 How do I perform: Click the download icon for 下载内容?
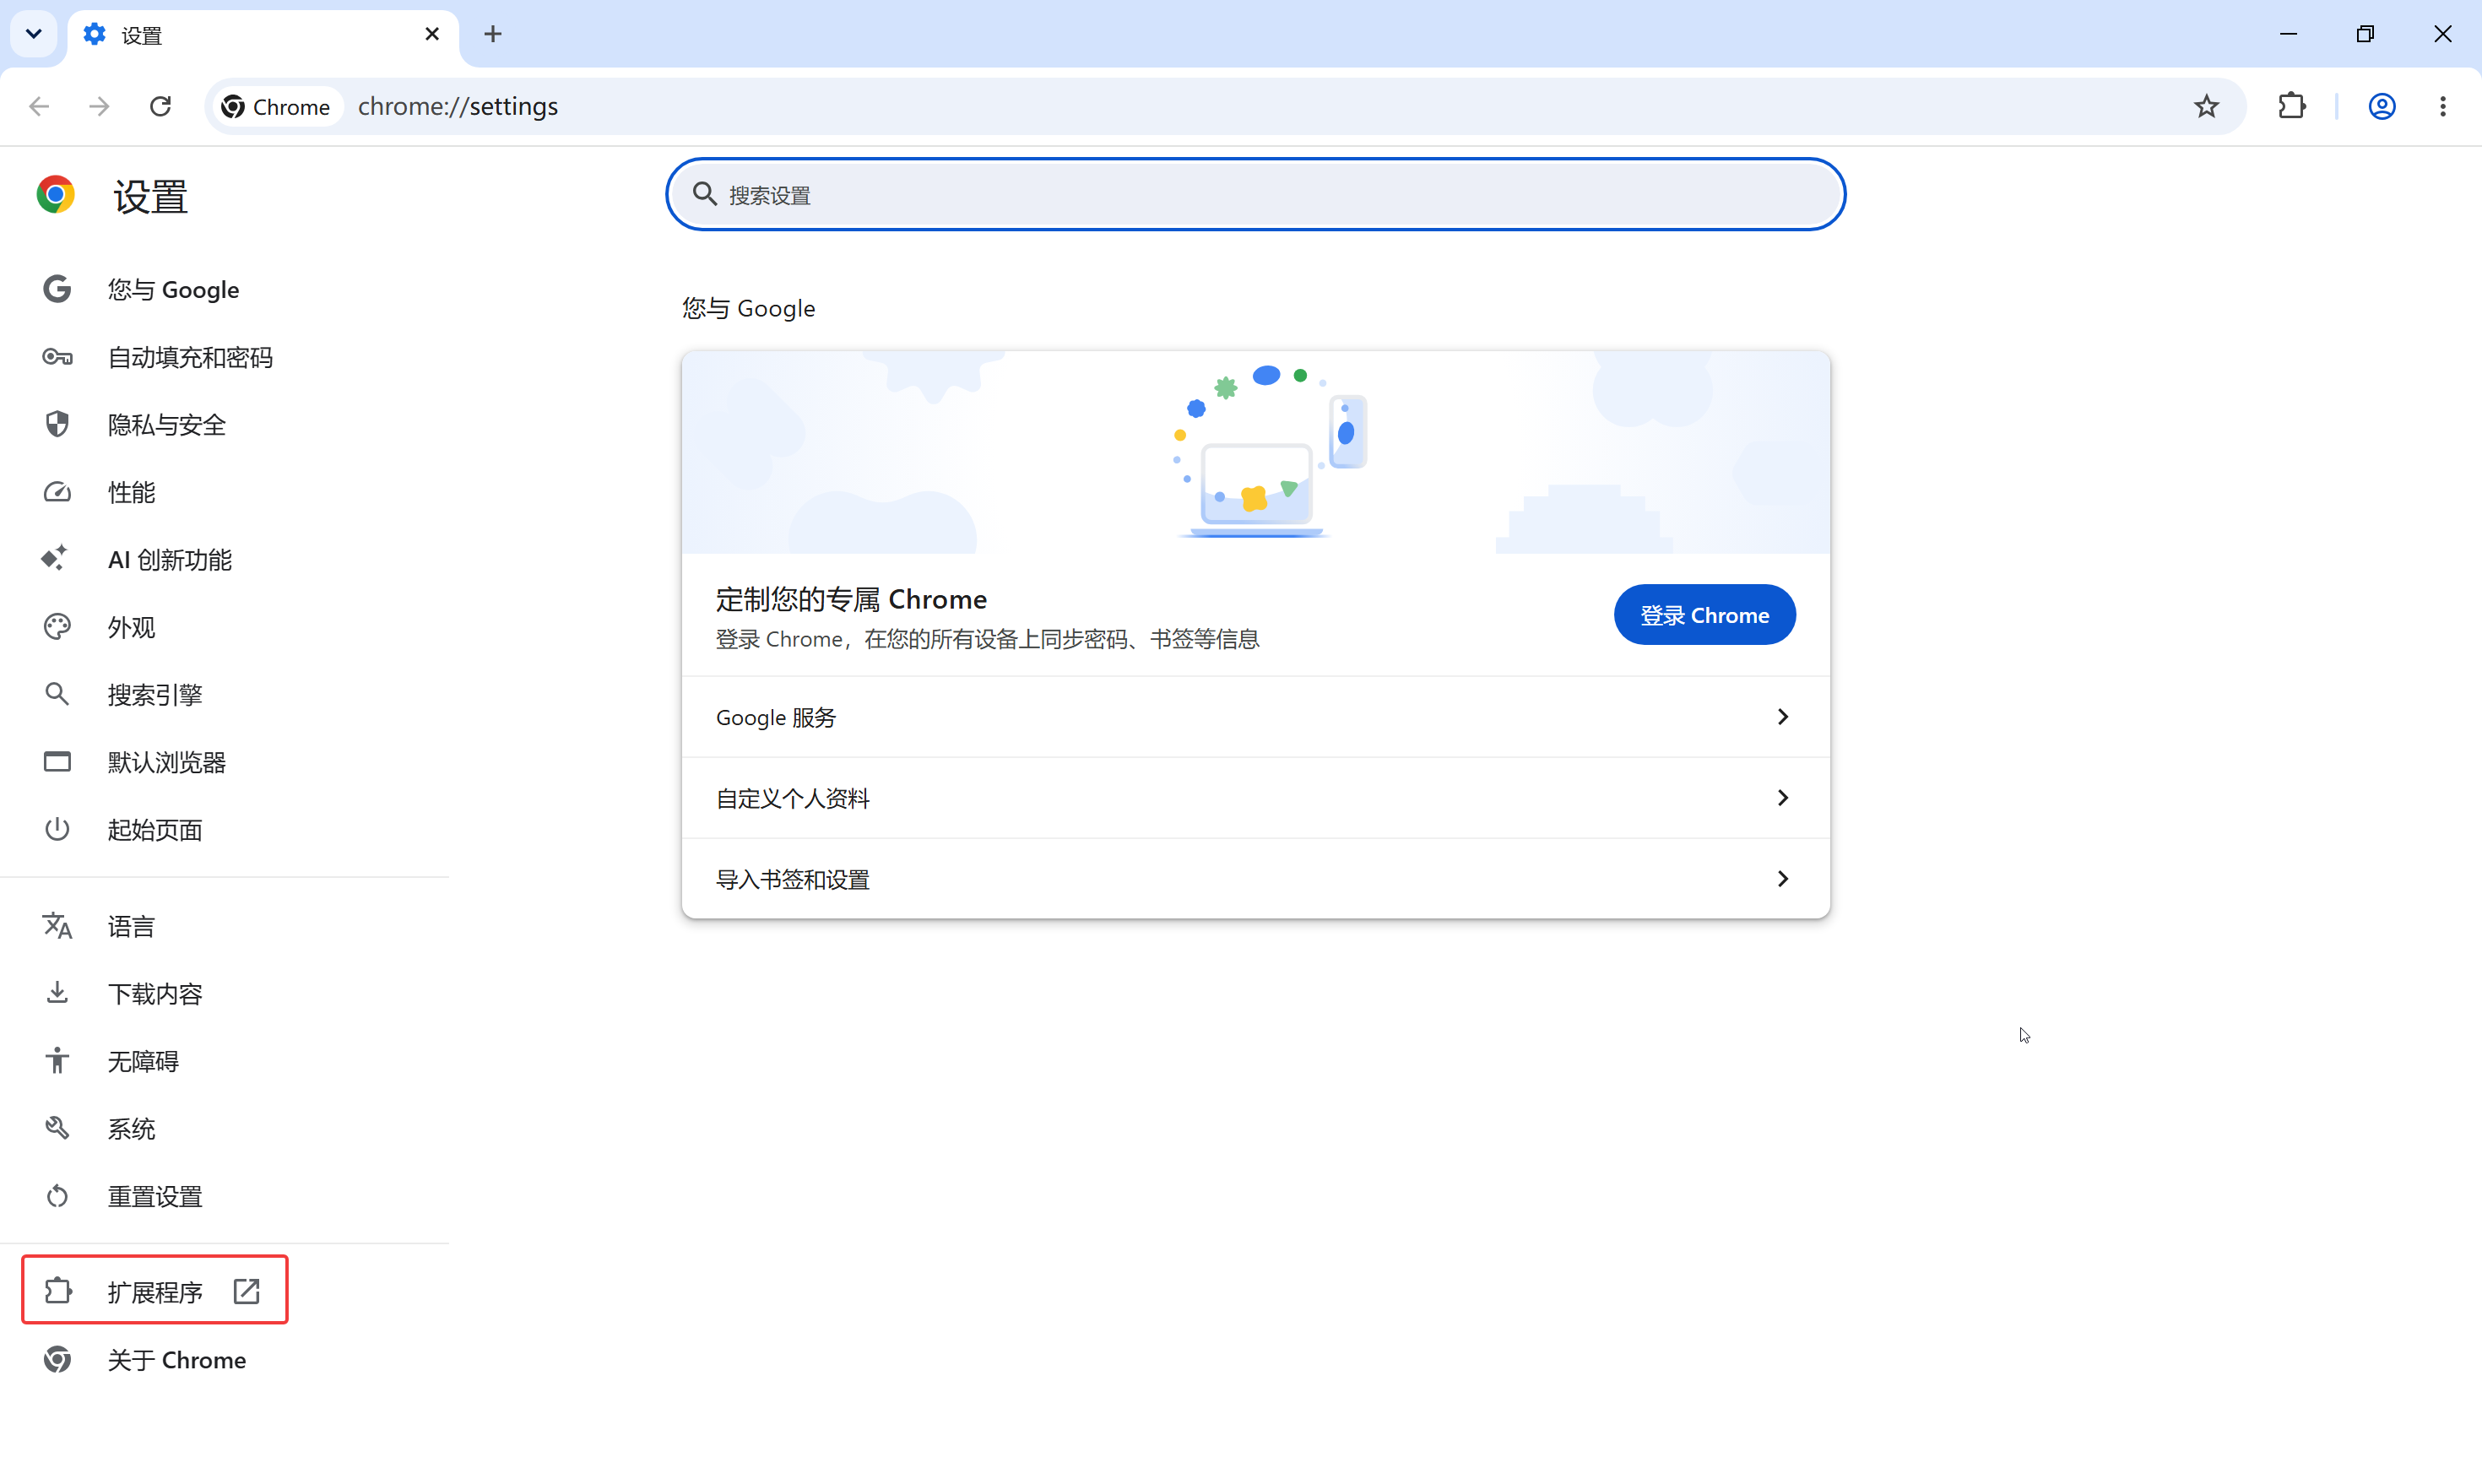(57, 992)
